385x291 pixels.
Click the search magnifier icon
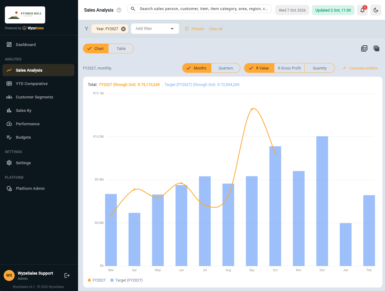click(133, 9)
